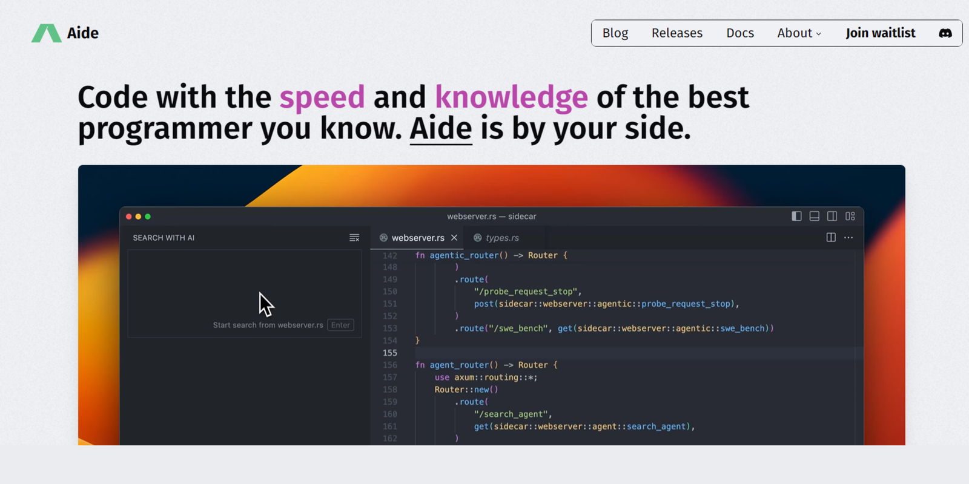Click "fn agent_router()" on line 156
The width and height of the screenshot is (969, 484).
457,365
